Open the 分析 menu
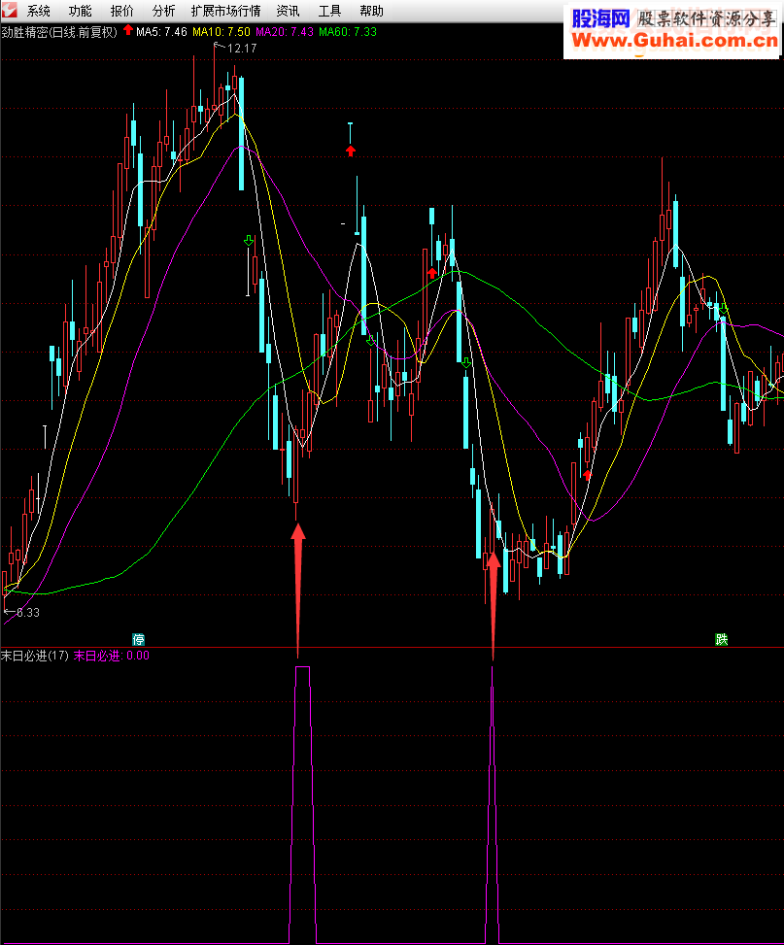The height and width of the screenshot is (945, 784). [163, 11]
